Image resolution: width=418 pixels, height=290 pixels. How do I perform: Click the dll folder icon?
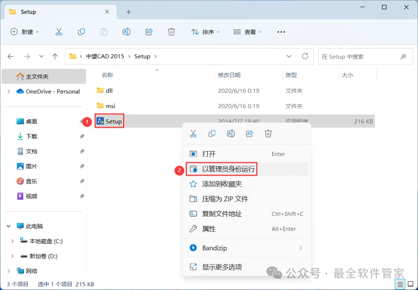point(100,90)
